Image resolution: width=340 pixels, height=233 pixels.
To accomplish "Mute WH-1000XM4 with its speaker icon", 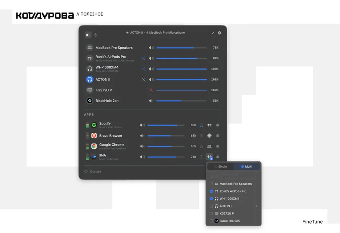I will click(x=151, y=69).
